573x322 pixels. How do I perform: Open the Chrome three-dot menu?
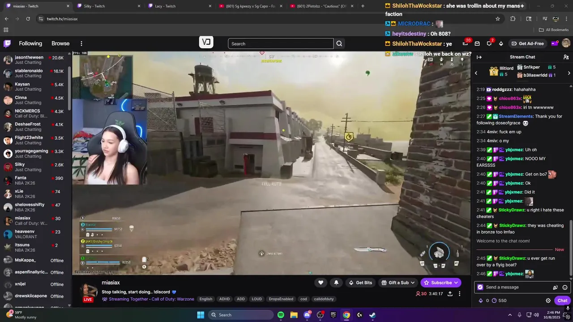click(x=566, y=19)
